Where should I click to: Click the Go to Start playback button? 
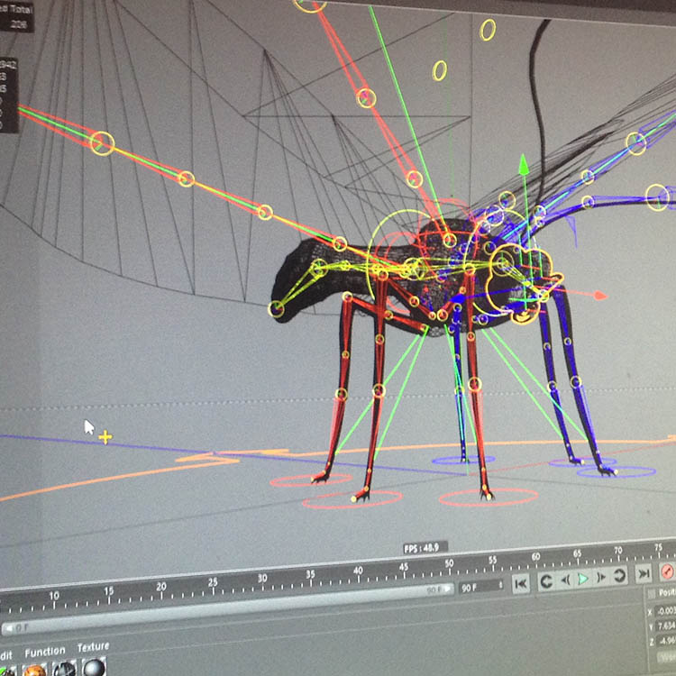click(521, 584)
